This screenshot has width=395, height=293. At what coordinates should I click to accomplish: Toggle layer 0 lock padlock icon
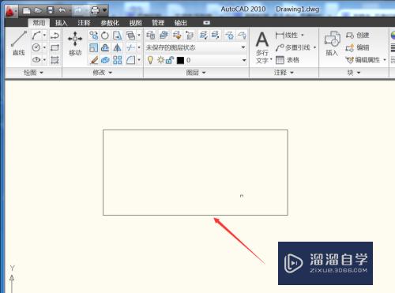click(170, 60)
